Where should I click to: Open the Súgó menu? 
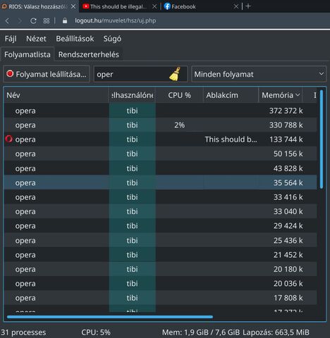(x=112, y=39)
